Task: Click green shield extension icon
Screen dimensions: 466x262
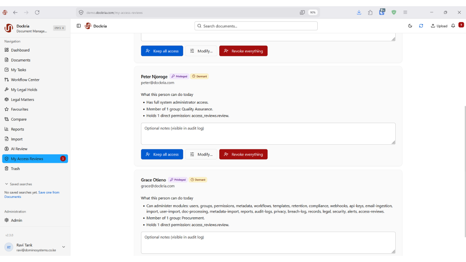Action: 394,12
